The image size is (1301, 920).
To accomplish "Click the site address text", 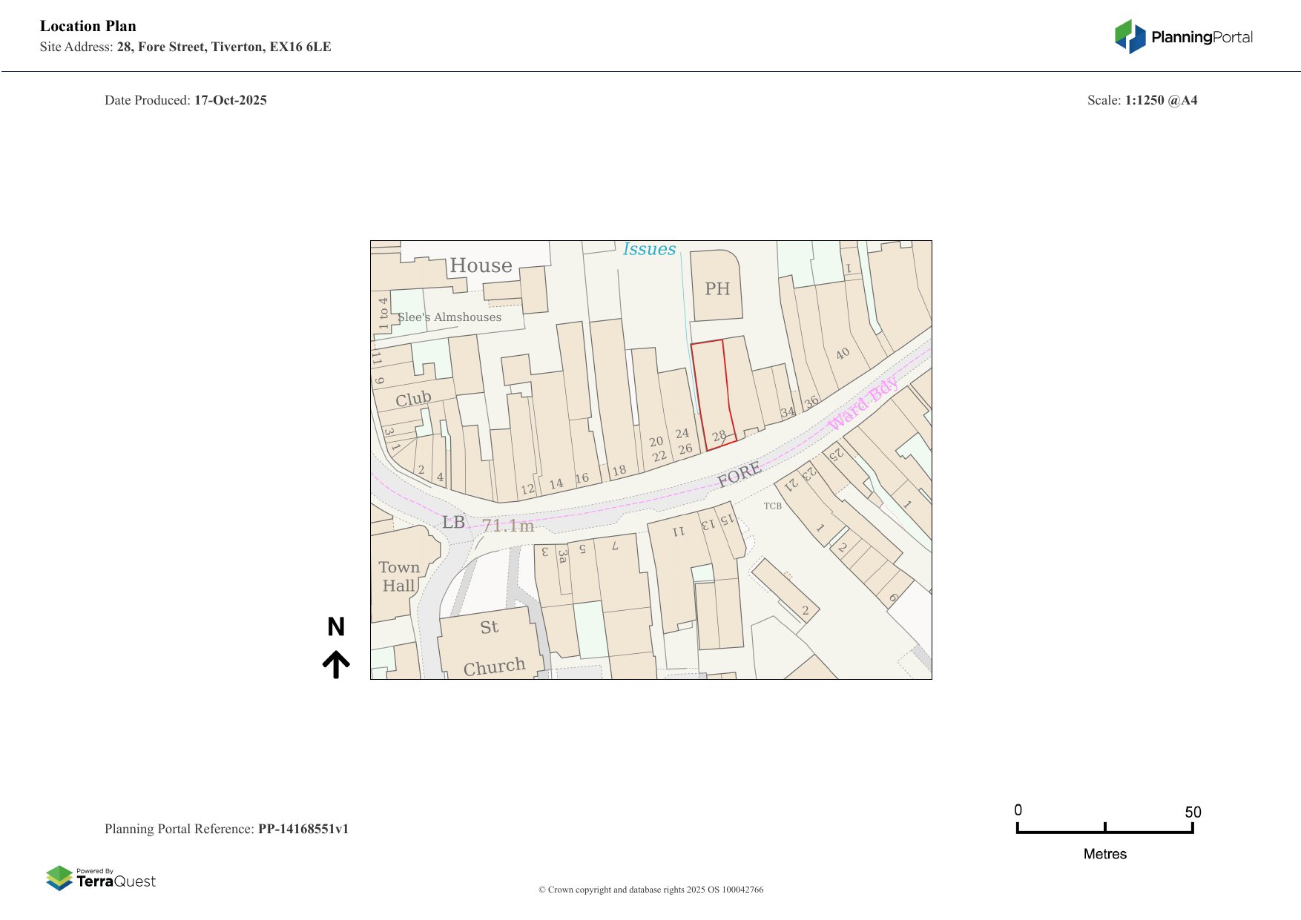I will [223, 47].
